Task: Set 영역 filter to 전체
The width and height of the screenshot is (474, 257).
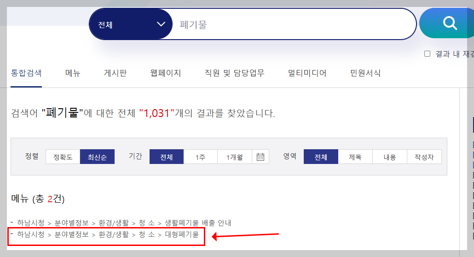Action: [321, 157]
